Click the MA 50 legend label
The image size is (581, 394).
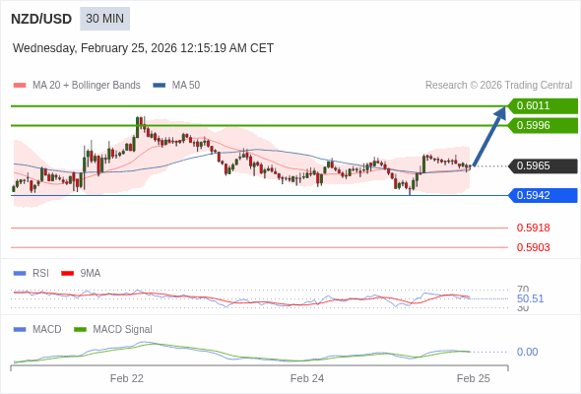(x=186, y=86)
